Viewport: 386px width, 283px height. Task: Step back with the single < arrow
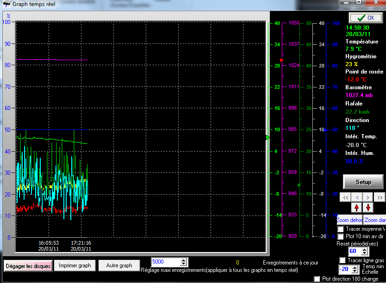click(x=357, y=197)
